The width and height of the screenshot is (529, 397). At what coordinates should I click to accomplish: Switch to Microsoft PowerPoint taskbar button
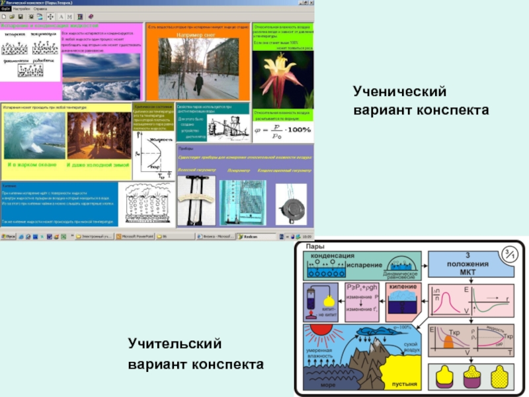point(134,237)
